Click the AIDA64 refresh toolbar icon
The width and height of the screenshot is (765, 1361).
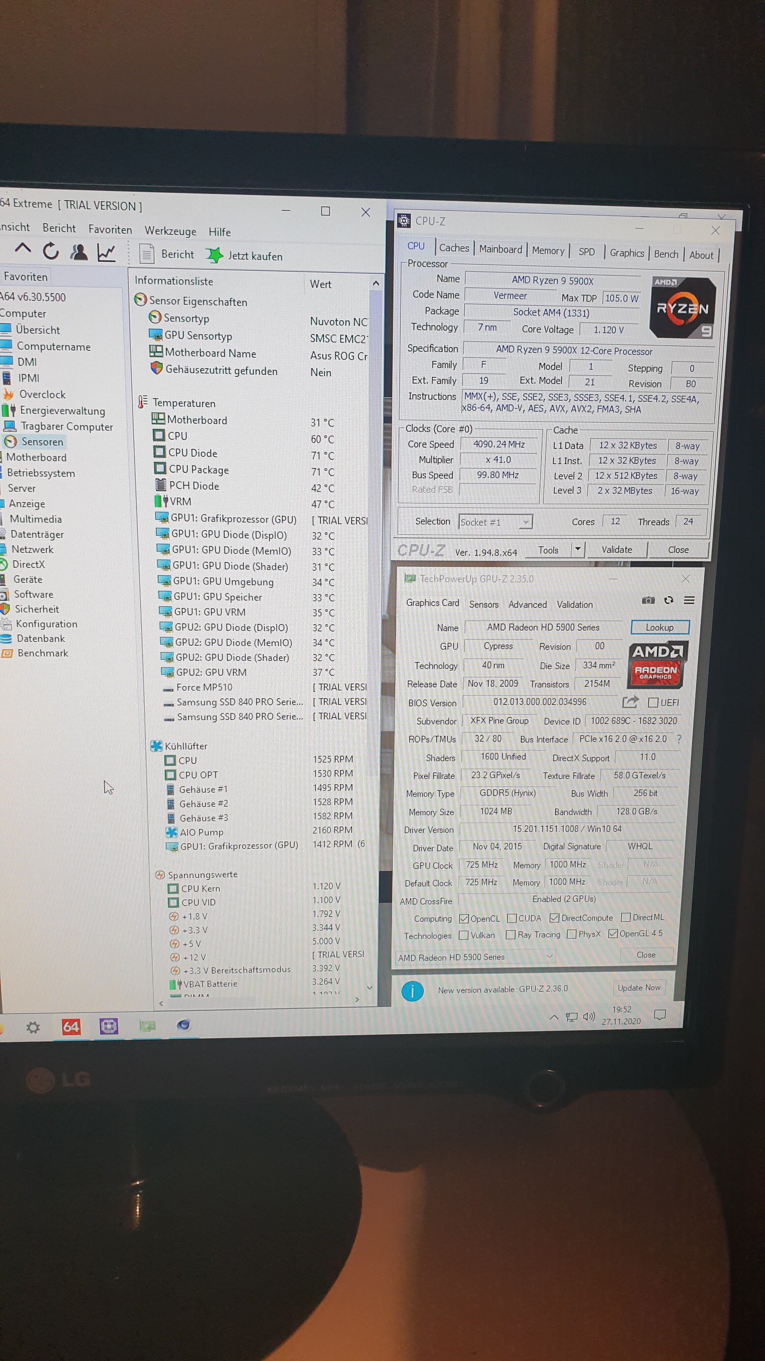pyautogui.click(x=51, y=251)
